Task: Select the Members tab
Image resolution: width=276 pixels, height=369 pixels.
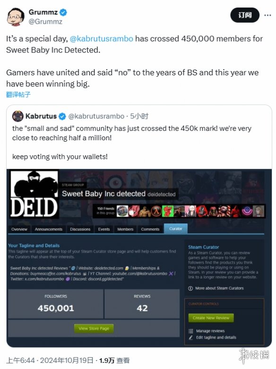Action: [x=125, y=229]
